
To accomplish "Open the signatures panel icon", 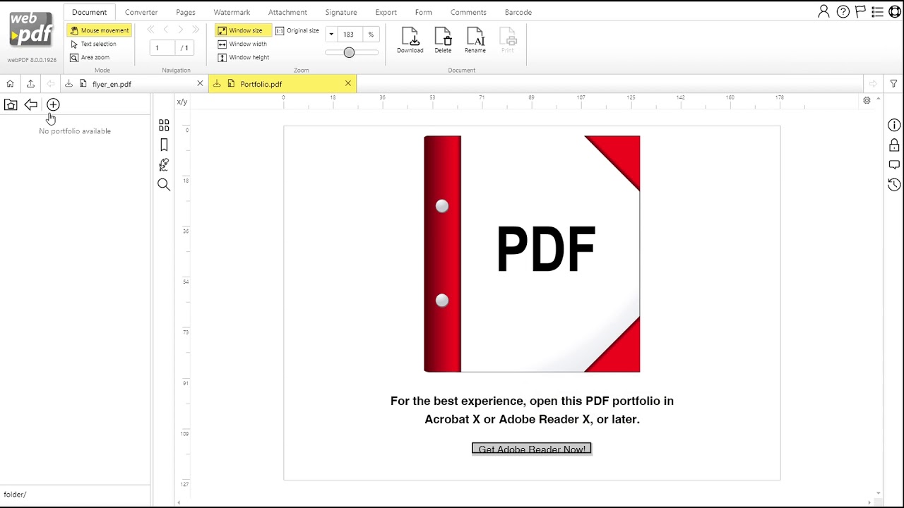I will tap(164, 164).
